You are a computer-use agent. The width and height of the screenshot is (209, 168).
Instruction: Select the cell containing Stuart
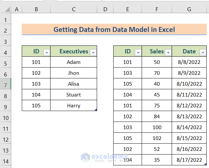click(x=74, y=95)
